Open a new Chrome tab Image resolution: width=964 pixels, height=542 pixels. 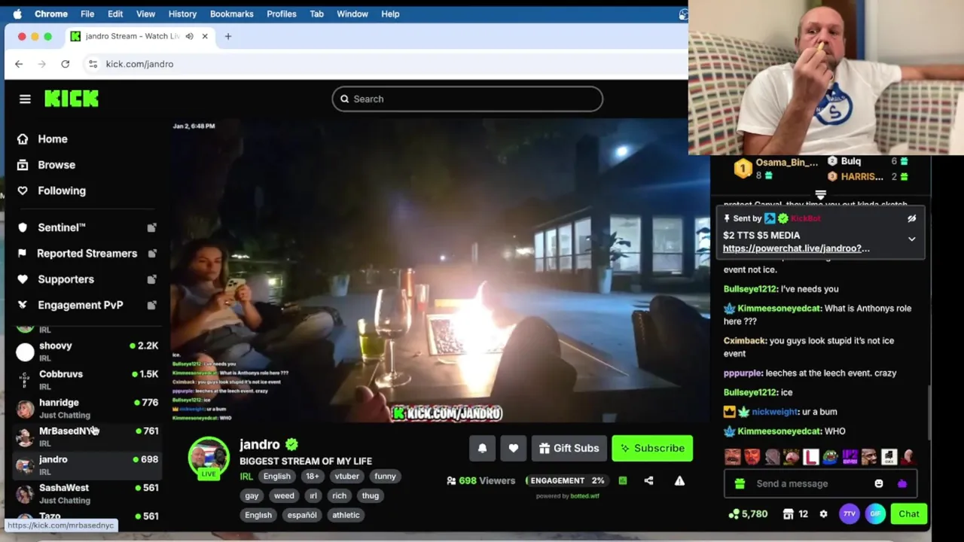pos(228,36)
